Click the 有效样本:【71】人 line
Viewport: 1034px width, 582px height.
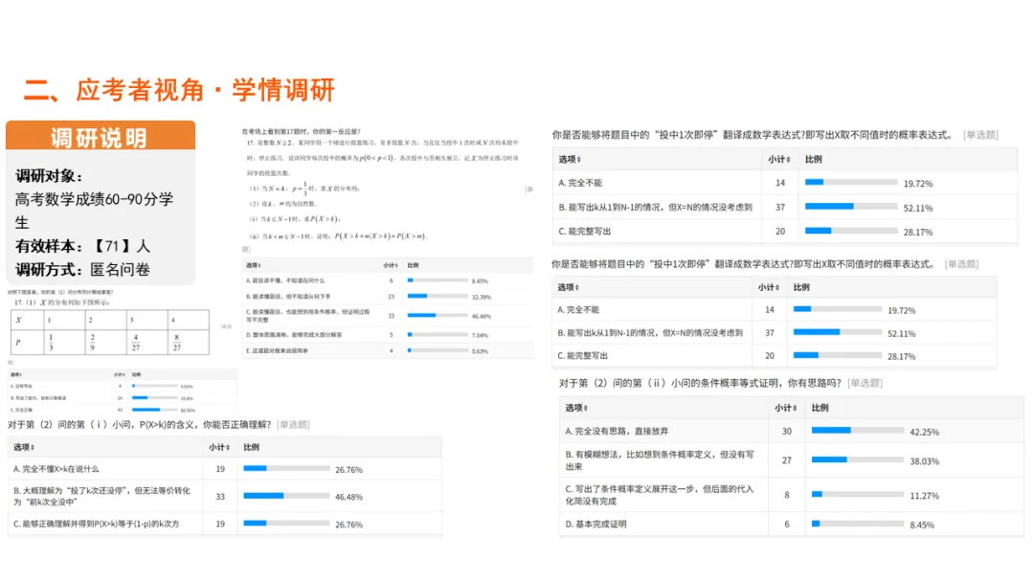pos(83,247)
